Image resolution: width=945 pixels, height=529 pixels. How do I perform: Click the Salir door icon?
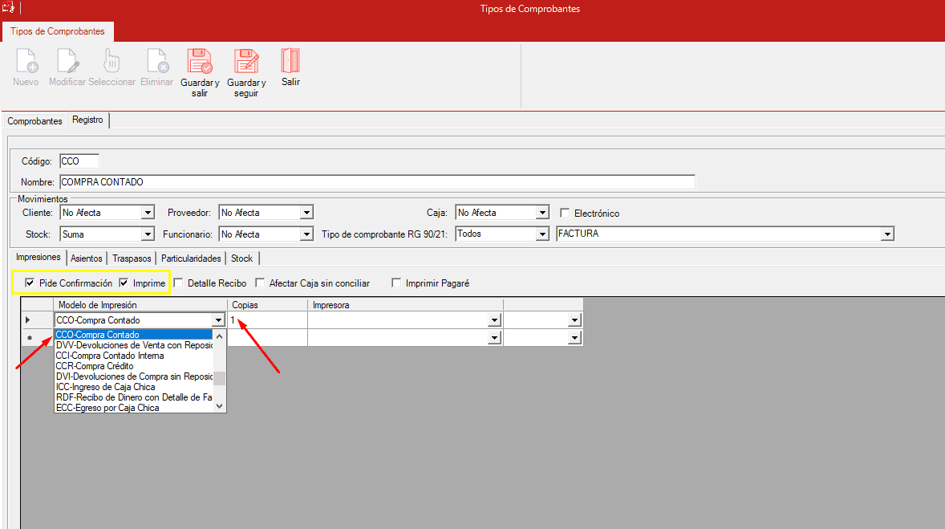click(290, 61)
